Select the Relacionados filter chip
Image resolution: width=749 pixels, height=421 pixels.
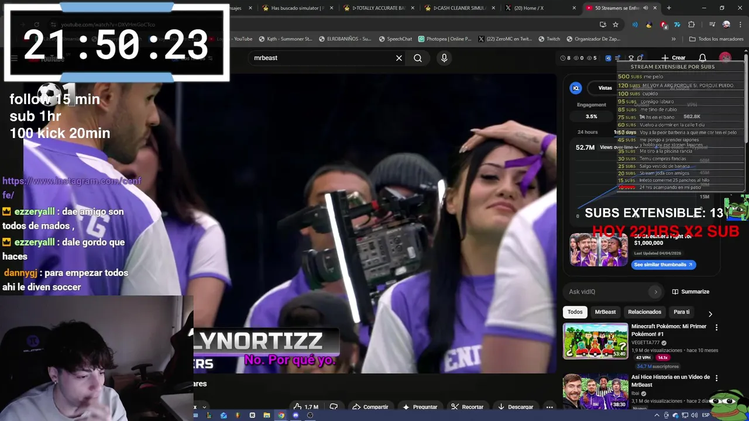click(644, 312)
